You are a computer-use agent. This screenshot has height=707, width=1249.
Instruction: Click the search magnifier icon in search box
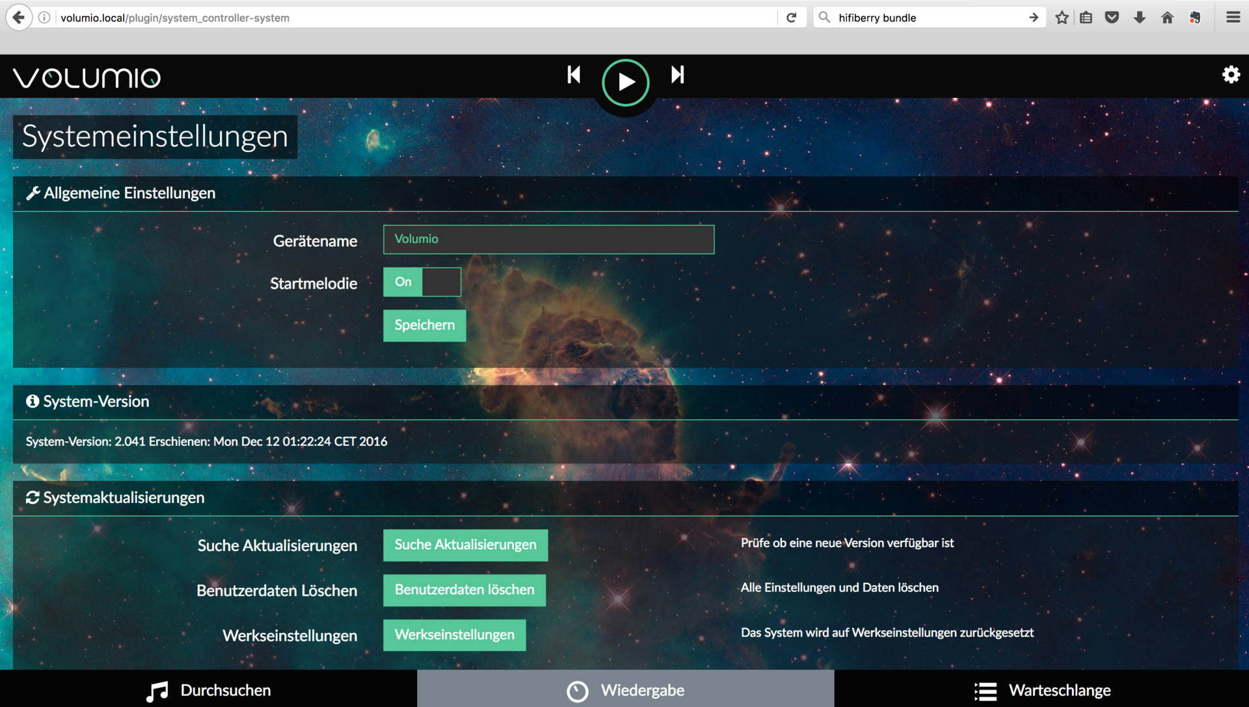tap(824, 18)
